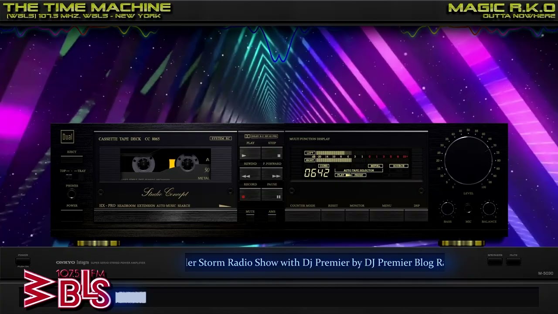Activate the RECORD button with red dot

point(250,195)
